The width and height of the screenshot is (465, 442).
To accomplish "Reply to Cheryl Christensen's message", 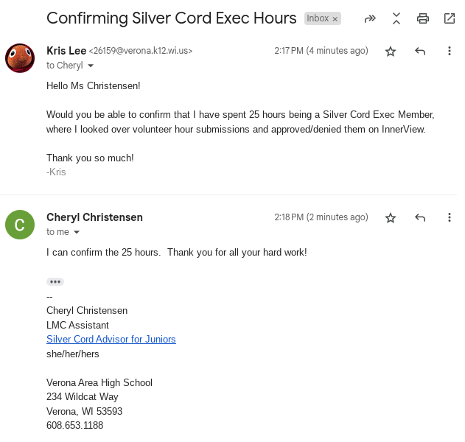I will [420, 217].
